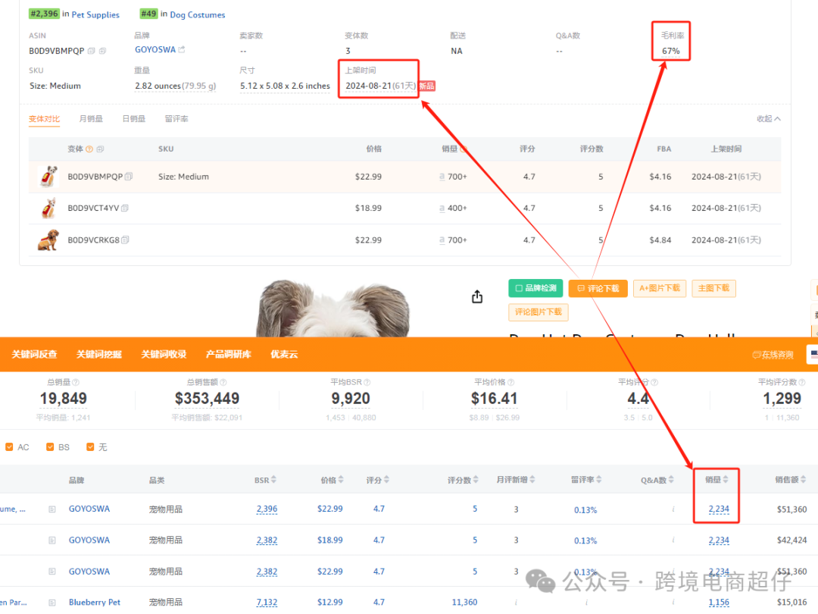Click 毛利率 value 67%

(x=671, y=52)
